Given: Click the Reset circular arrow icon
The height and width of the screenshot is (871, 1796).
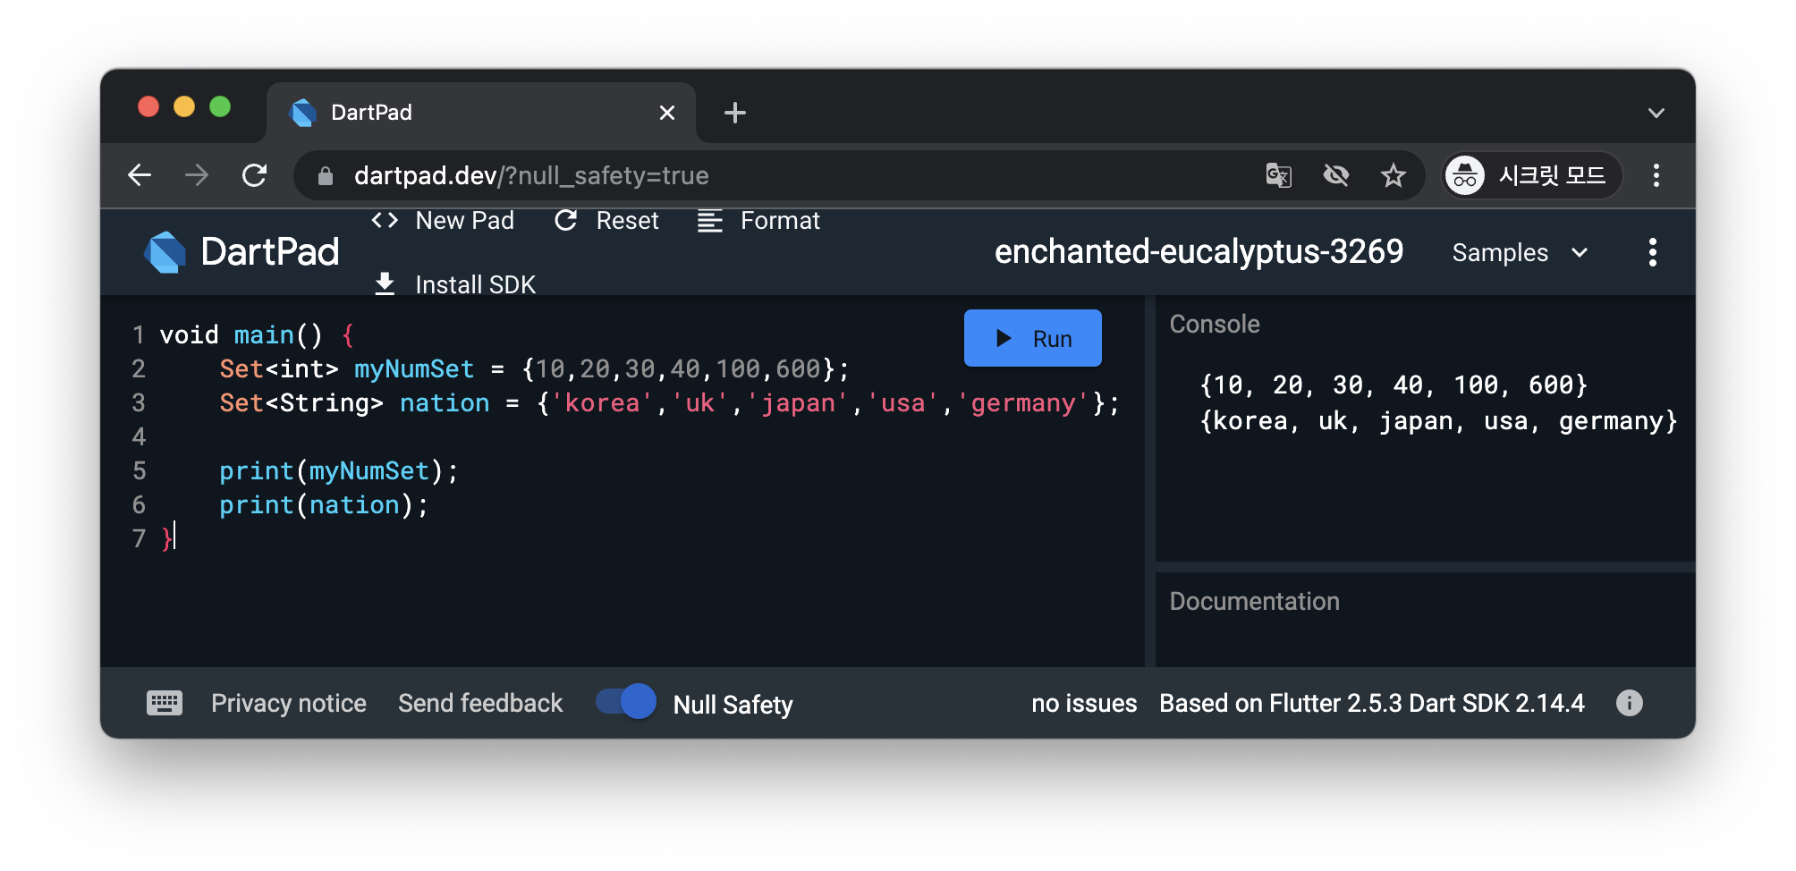Looking at the screenshot, I should tap(565, 220).
